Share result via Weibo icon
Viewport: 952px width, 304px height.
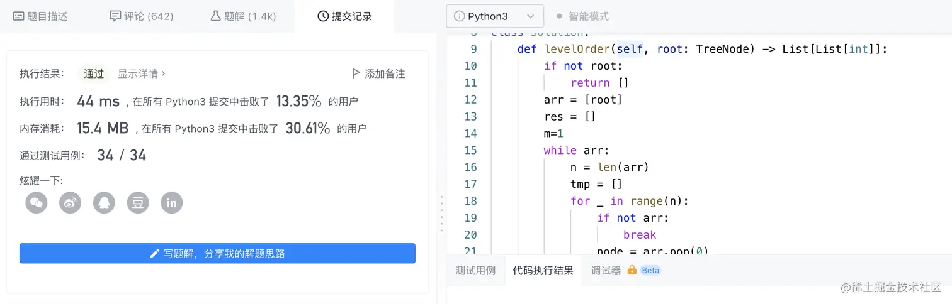(71, 202)
